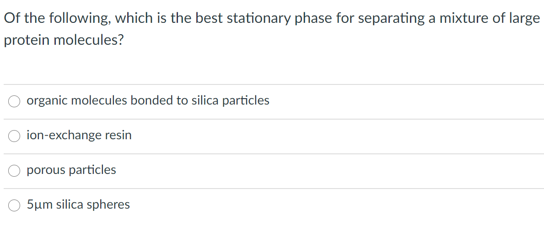Click 'protein molecules?' in the question text
Image resolution: width=544 pixels, height=231 pixels.
pos(64,41)
